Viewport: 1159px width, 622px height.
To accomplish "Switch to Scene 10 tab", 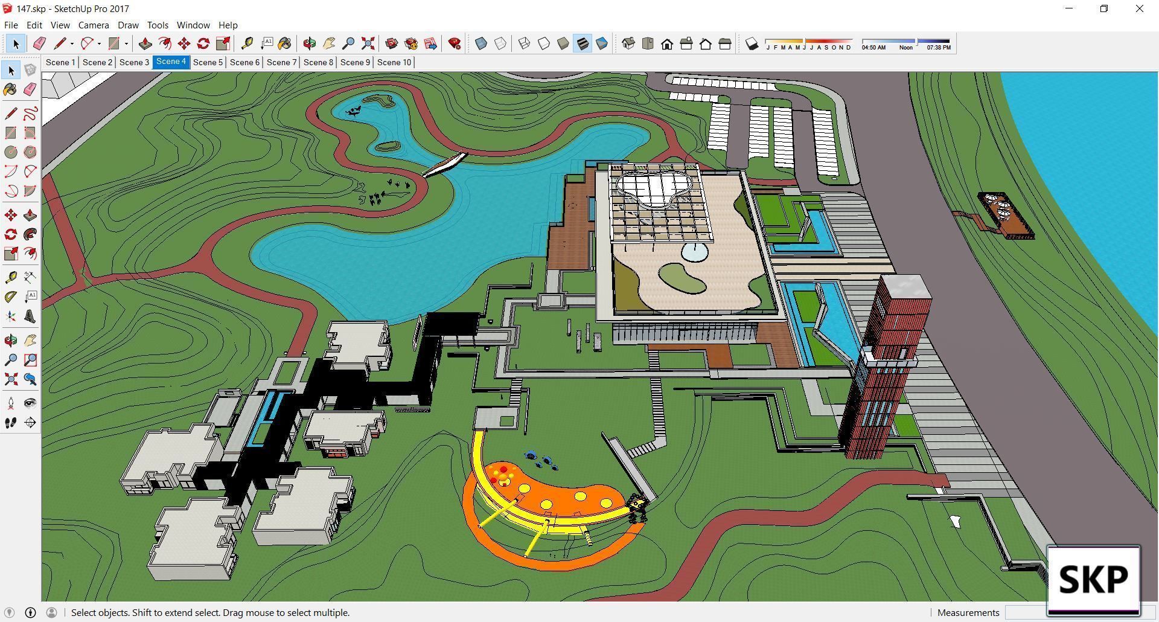I will click(394, 62).
